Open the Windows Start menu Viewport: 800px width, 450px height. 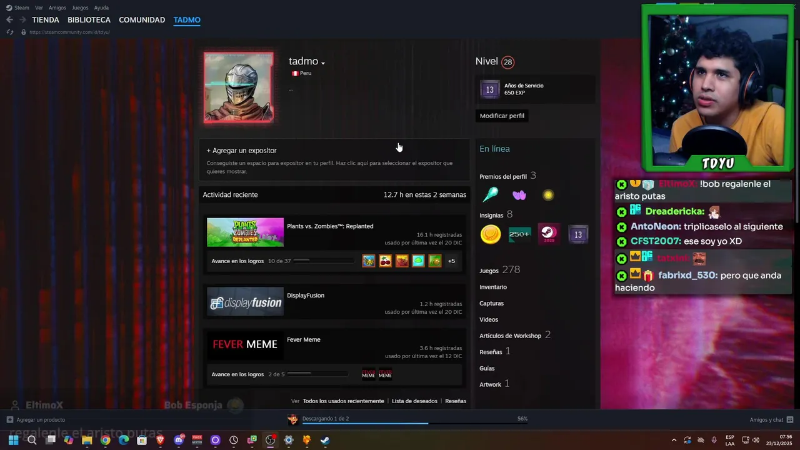click(13, 440)
